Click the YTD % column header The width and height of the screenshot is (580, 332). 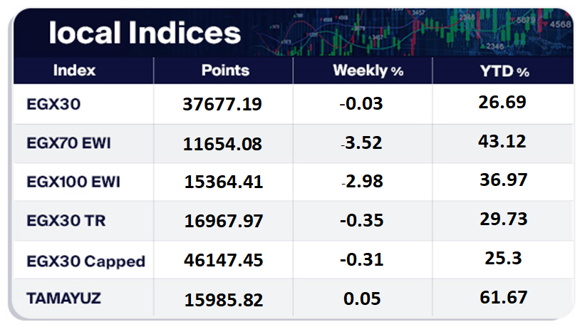[x=503, y=71]
